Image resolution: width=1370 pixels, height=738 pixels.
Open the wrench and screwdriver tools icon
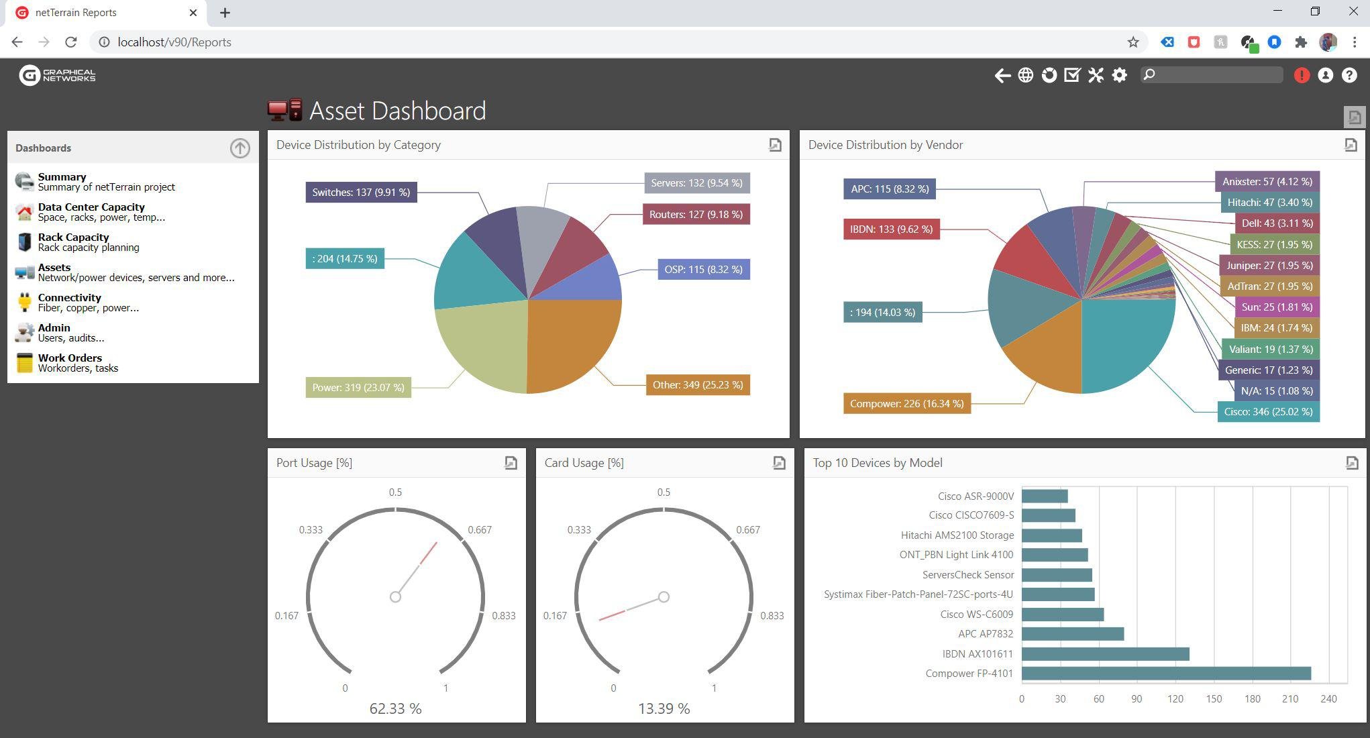pos(1096,75)
